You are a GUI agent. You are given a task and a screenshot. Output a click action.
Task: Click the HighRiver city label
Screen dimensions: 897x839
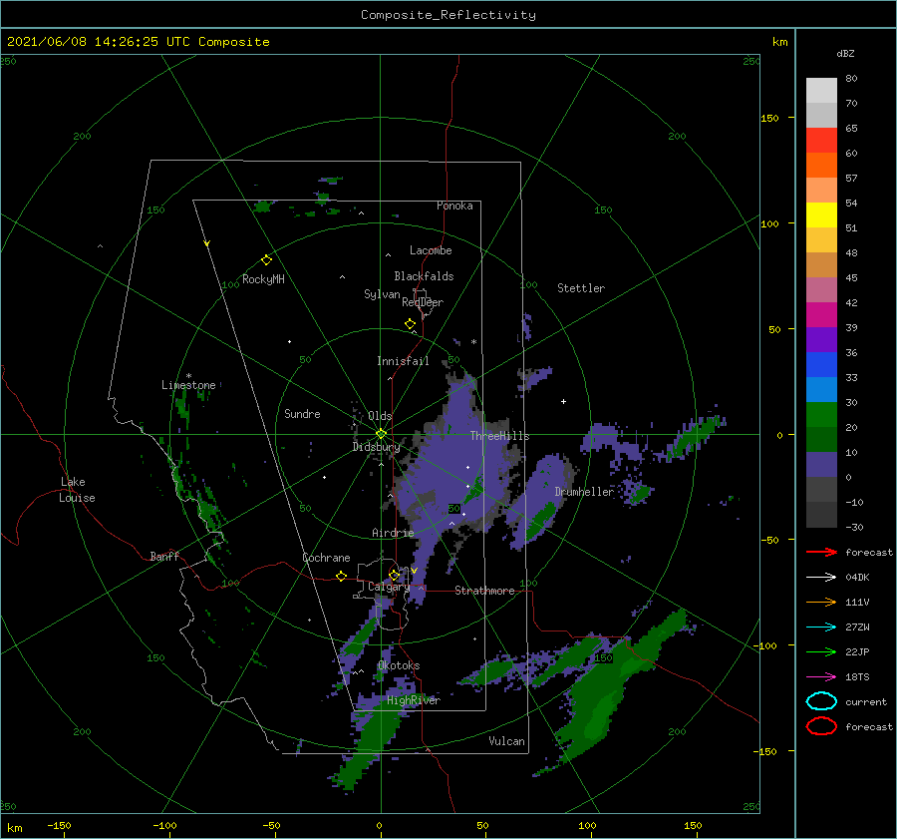coord(413,700)
